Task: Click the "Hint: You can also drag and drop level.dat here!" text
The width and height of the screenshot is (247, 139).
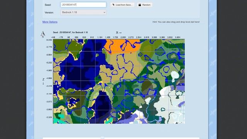Action: click(x=176, y=22)
